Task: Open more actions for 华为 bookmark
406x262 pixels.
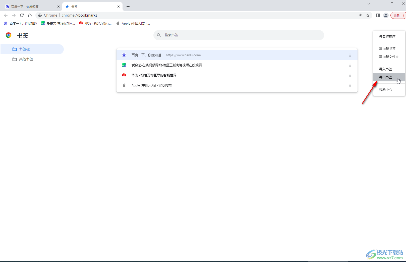Action: click(x=350, y=75)
